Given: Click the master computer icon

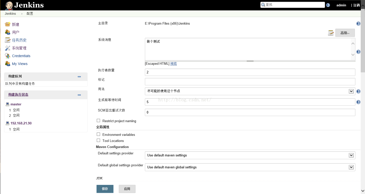Looking at the screenshot, I should coord(8,104).
